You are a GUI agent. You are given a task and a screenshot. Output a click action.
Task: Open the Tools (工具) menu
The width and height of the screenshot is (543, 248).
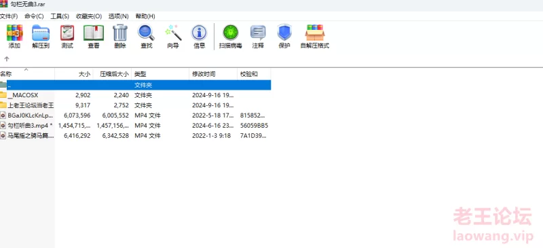60,16
